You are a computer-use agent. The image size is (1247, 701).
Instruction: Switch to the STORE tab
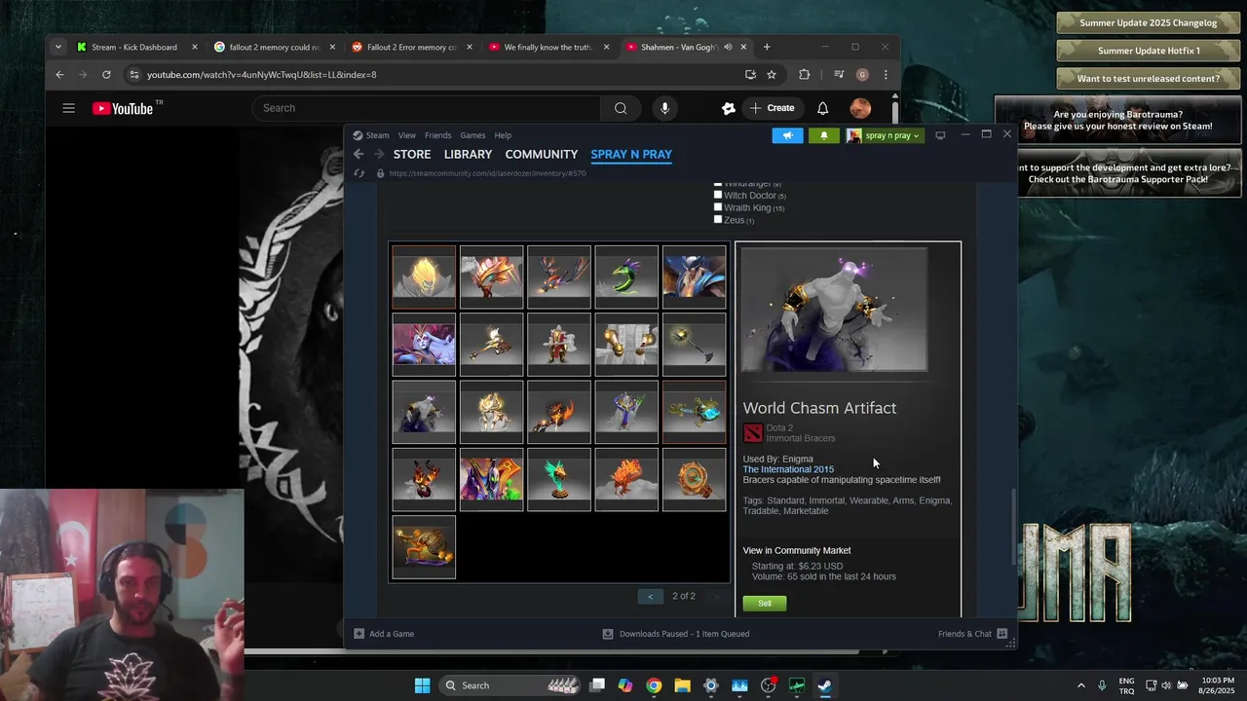(412, 154)
